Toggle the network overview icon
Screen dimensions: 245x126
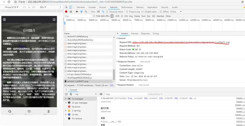click(103, 12)
